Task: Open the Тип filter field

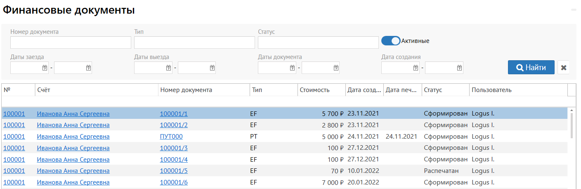Action: coord(194,43)
